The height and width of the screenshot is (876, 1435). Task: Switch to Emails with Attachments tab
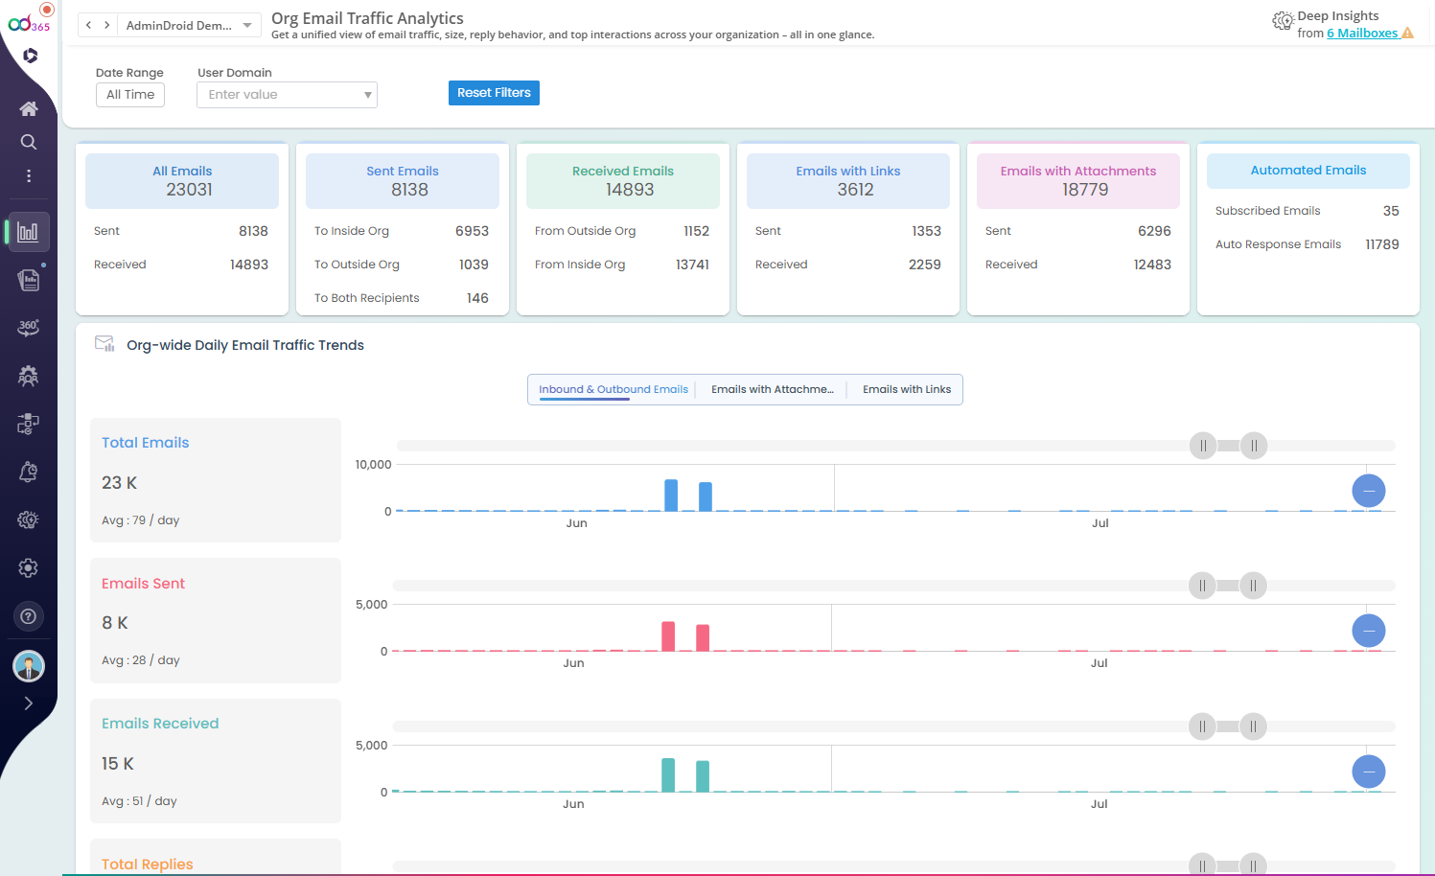772,389
